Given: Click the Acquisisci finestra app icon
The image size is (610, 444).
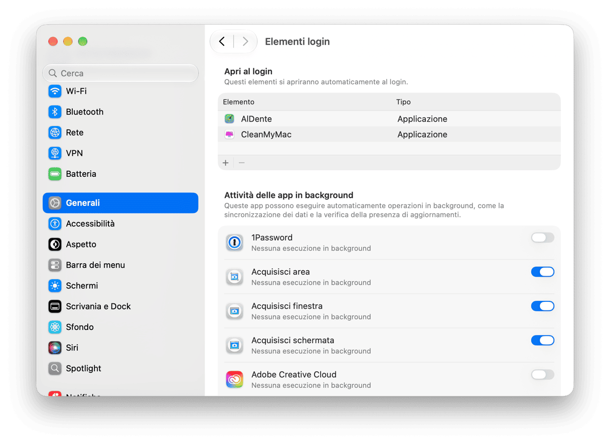Looking at the screenshot, I should click(234, 311).
